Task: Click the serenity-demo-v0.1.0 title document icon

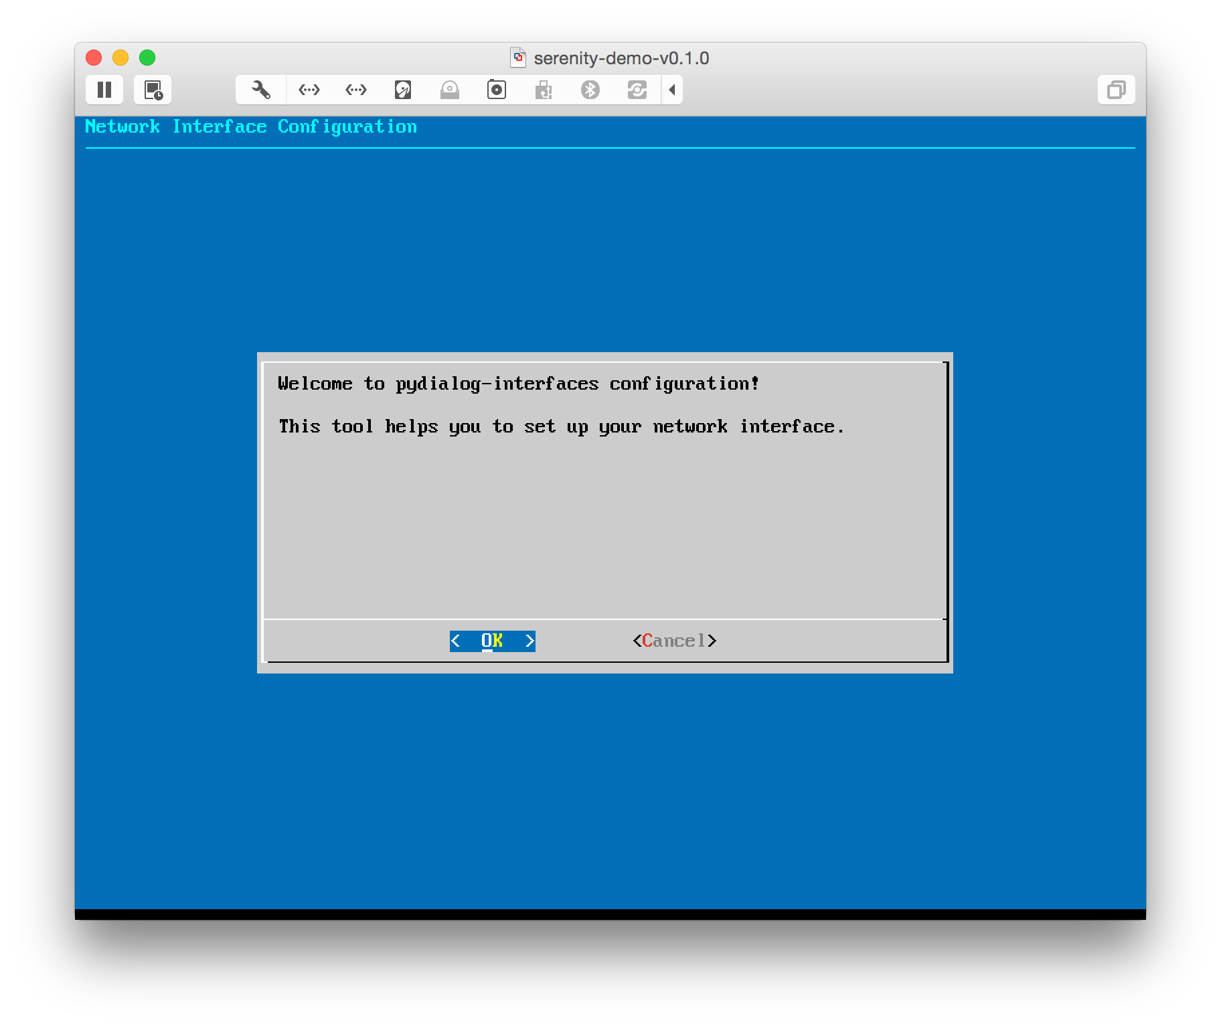Action: click(x=518, y=58)
